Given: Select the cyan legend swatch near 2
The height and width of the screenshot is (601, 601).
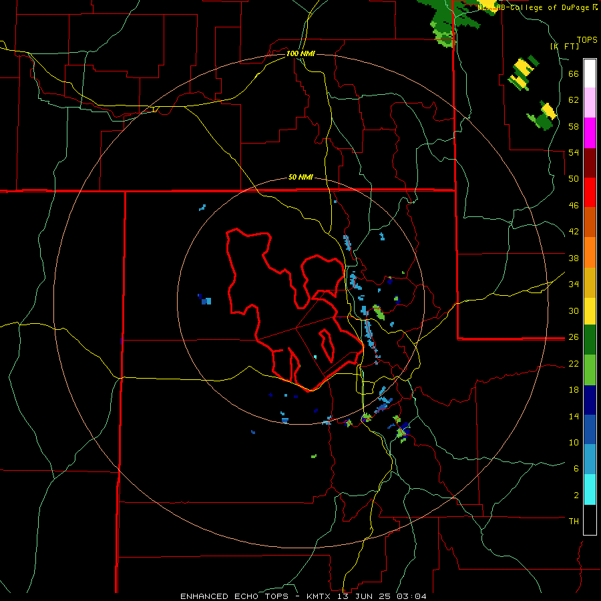Looking at the screenshot, I should point(590,489).
